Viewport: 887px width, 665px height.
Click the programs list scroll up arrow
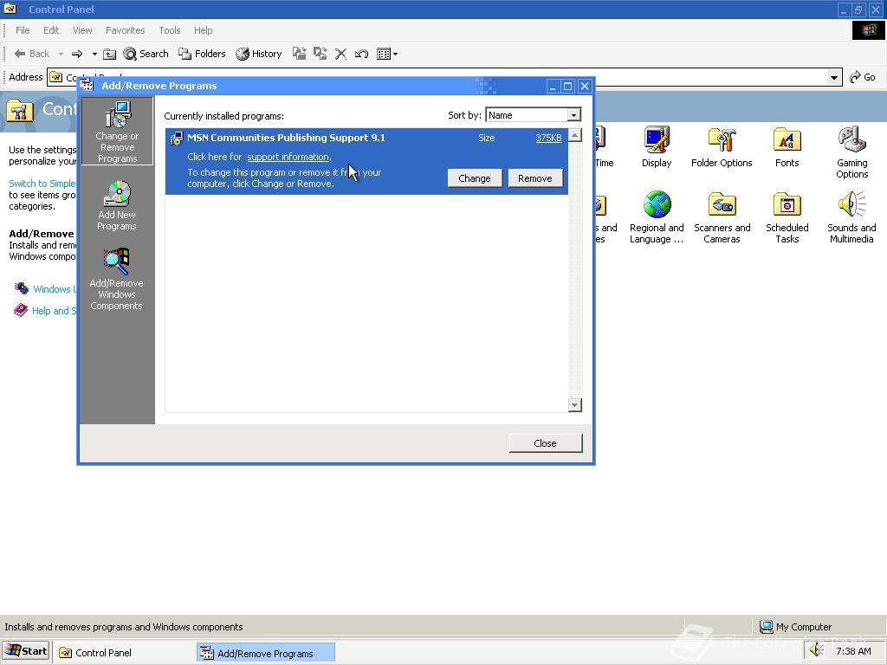(575, 135)
